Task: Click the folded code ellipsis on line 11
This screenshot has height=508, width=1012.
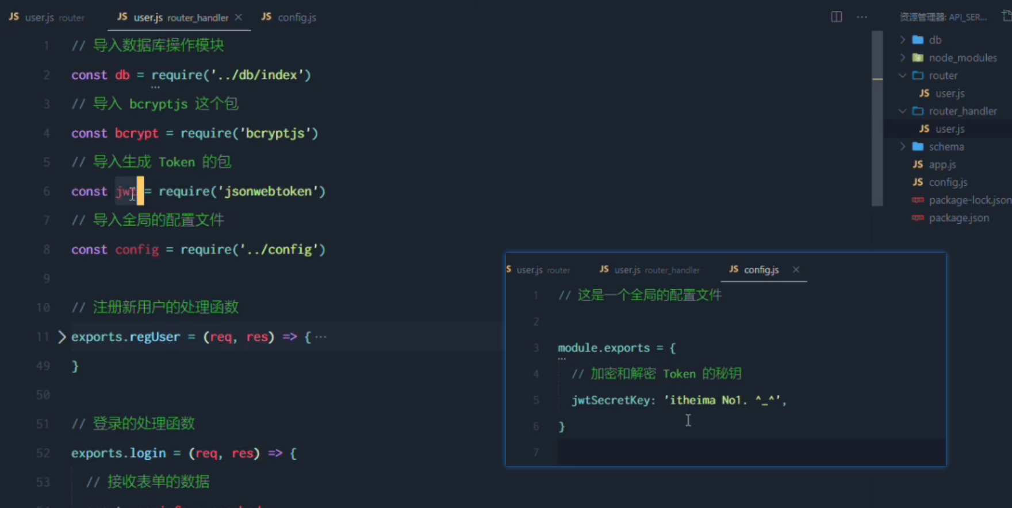Action: pos(321,337)
